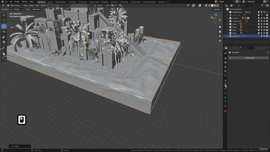The image size is (270, 152).
Task: Select the Scale tool
Action: tap(4, 37)
